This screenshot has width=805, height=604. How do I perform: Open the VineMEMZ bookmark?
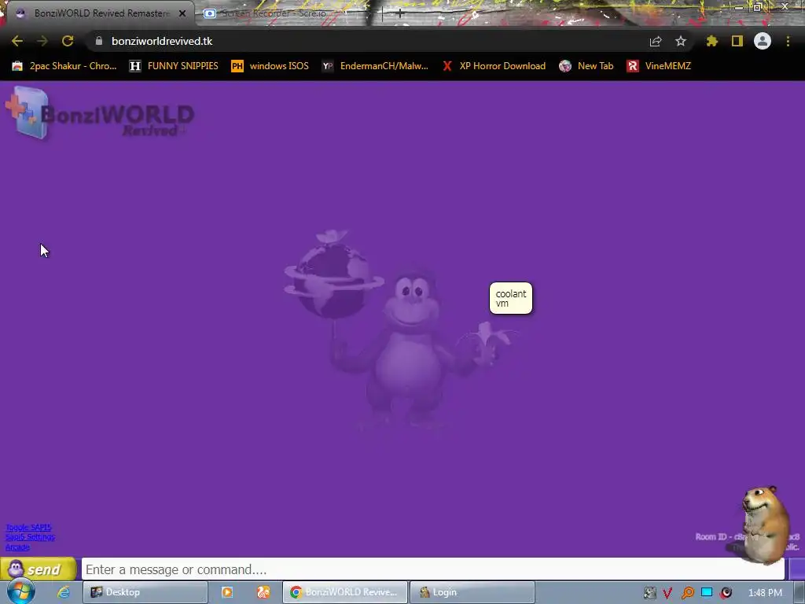[x=659, y=66]
